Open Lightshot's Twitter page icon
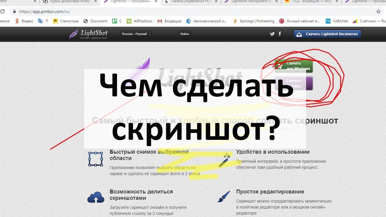 pos(272,34)
